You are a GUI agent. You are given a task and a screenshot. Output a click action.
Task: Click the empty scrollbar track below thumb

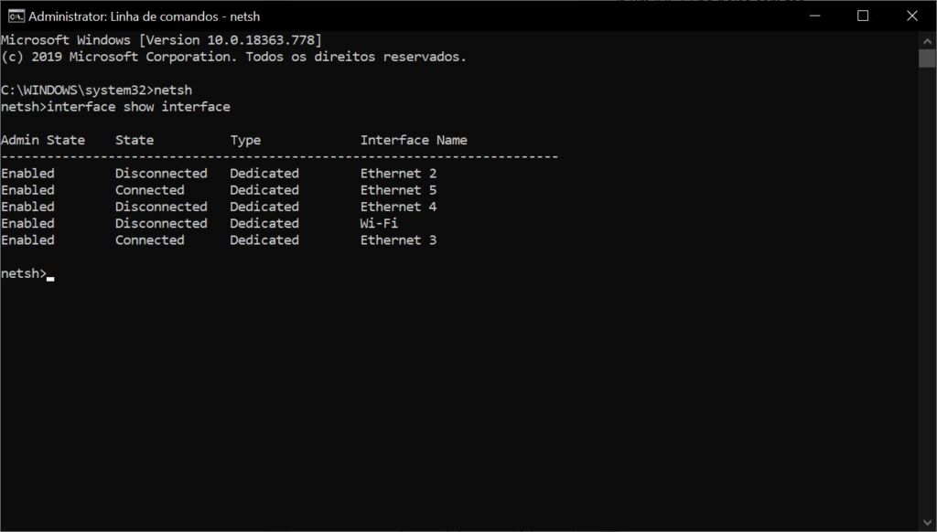point(927,291)
